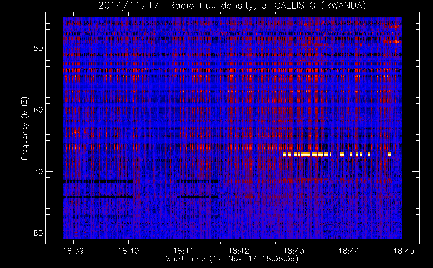Click the 18:43 time tick label
This screenshot has width=433, height=268.
(294, 251)
